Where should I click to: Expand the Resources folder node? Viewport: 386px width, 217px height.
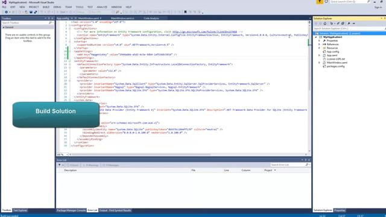click(x=319, y=48)
